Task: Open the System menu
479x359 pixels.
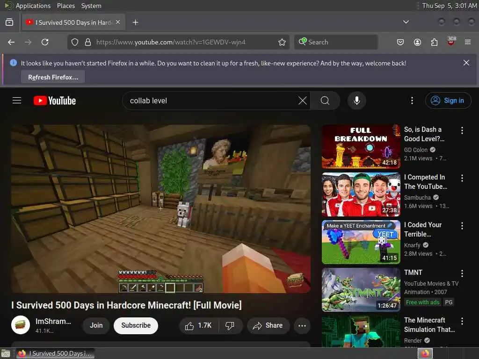Action: tap(91, 6)
